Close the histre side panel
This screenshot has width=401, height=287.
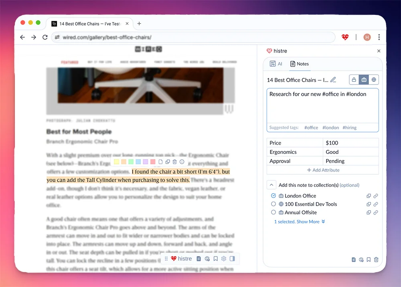coord(379,51)
